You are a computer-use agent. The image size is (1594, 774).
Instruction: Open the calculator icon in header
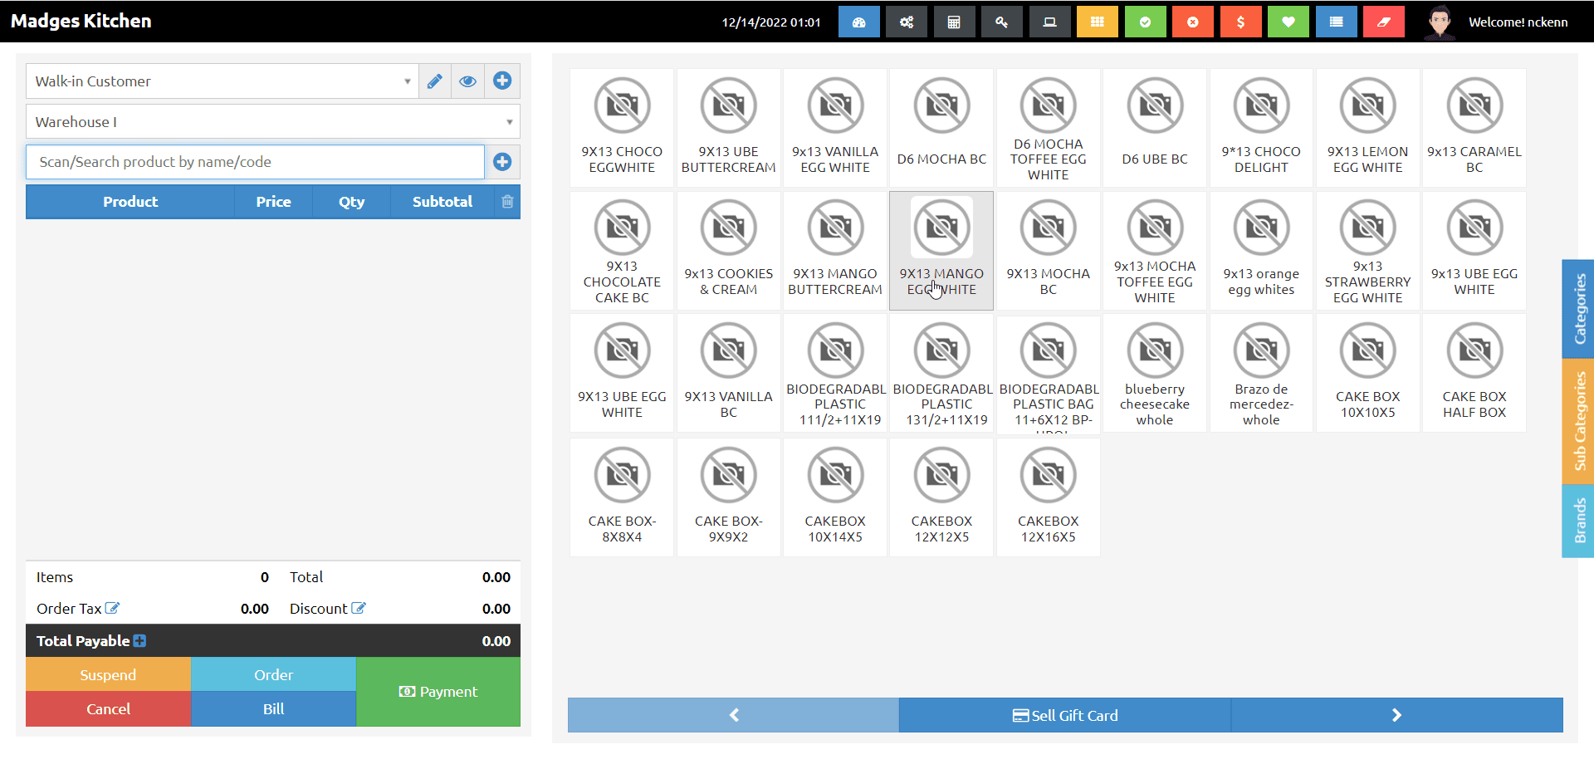pyautogui.click(x=954, y=22)
